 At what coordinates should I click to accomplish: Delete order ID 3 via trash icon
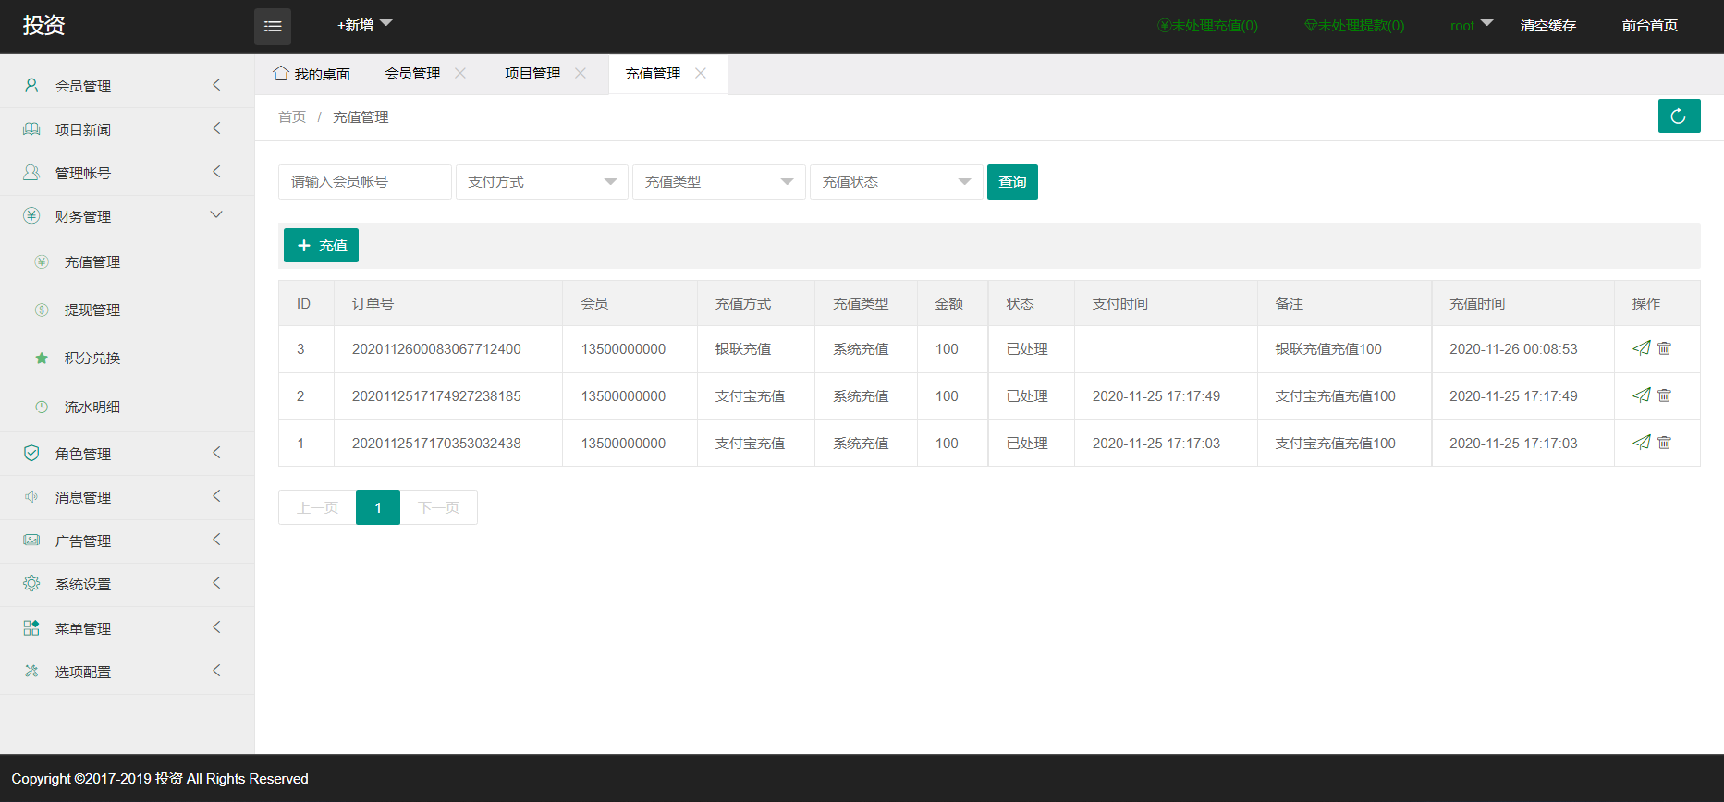pyautogui.click(x=1664, y=348)
